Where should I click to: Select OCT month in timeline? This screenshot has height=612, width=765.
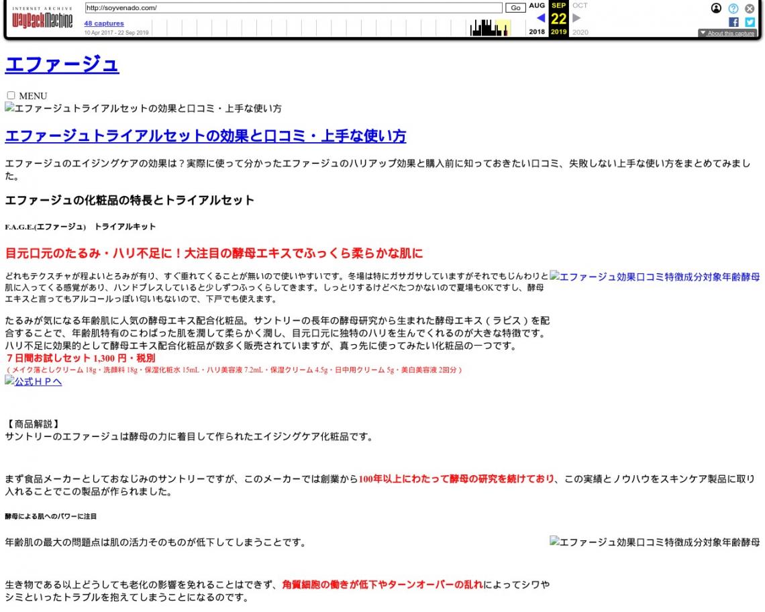tap(580, 5)
